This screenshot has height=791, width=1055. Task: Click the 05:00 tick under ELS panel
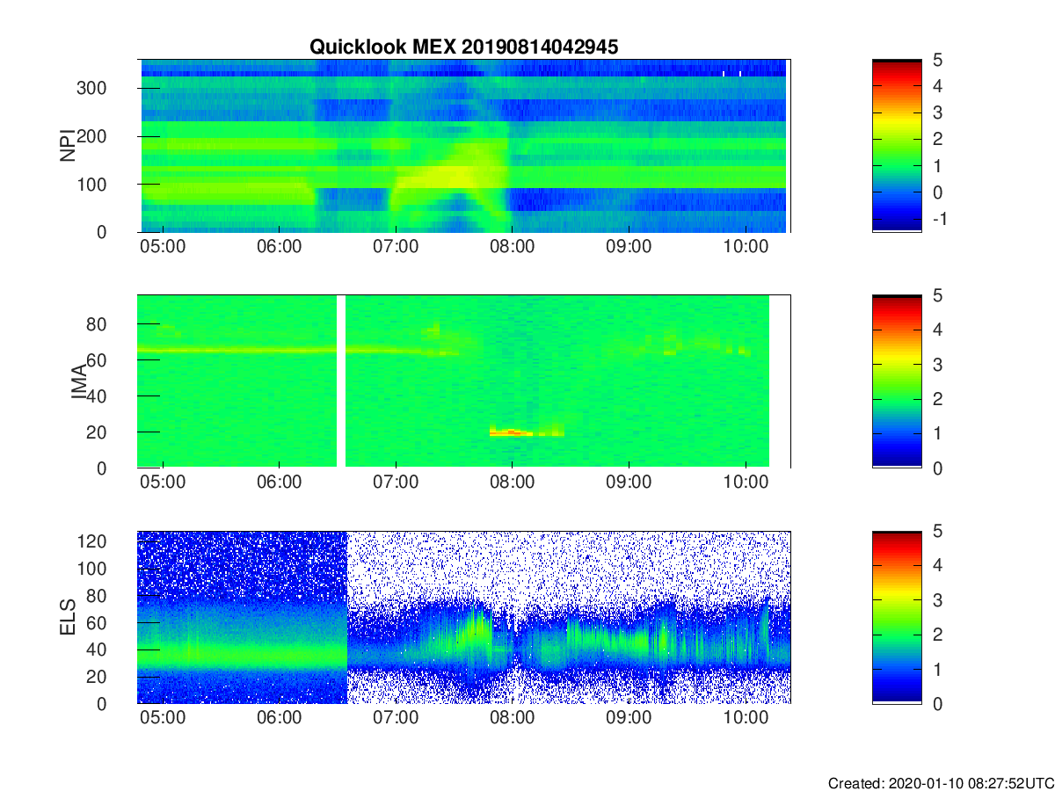pos(163,717)
